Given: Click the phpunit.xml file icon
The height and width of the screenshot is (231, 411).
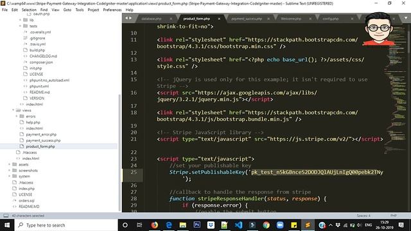Looking at the screenshot, I should click(x=26, y=86).
